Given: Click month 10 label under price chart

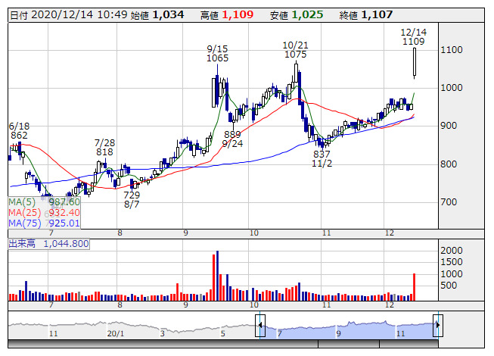Looking at the screenshot, I should (254, 233).
